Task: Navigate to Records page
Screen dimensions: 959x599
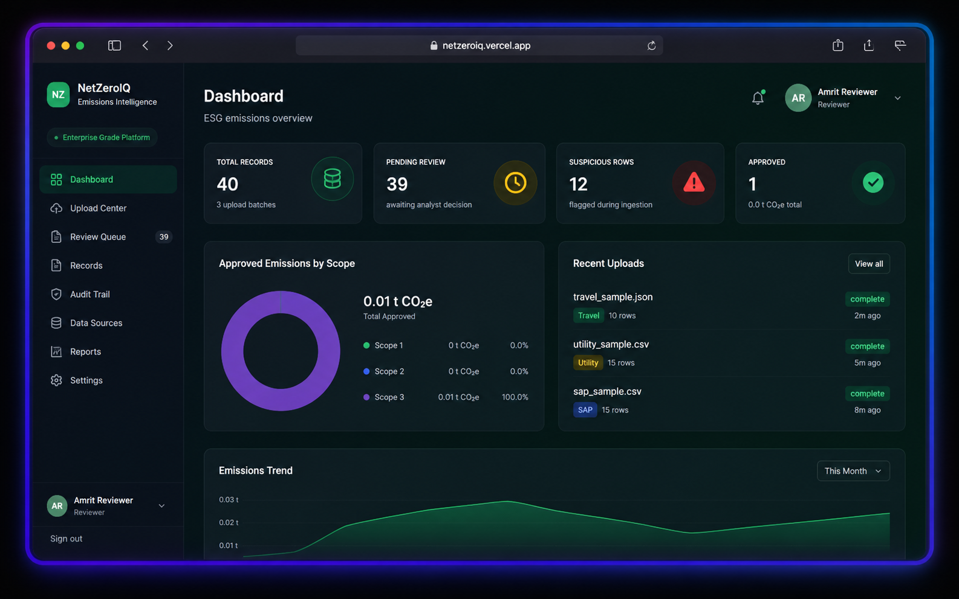Action: pos(108,266)
